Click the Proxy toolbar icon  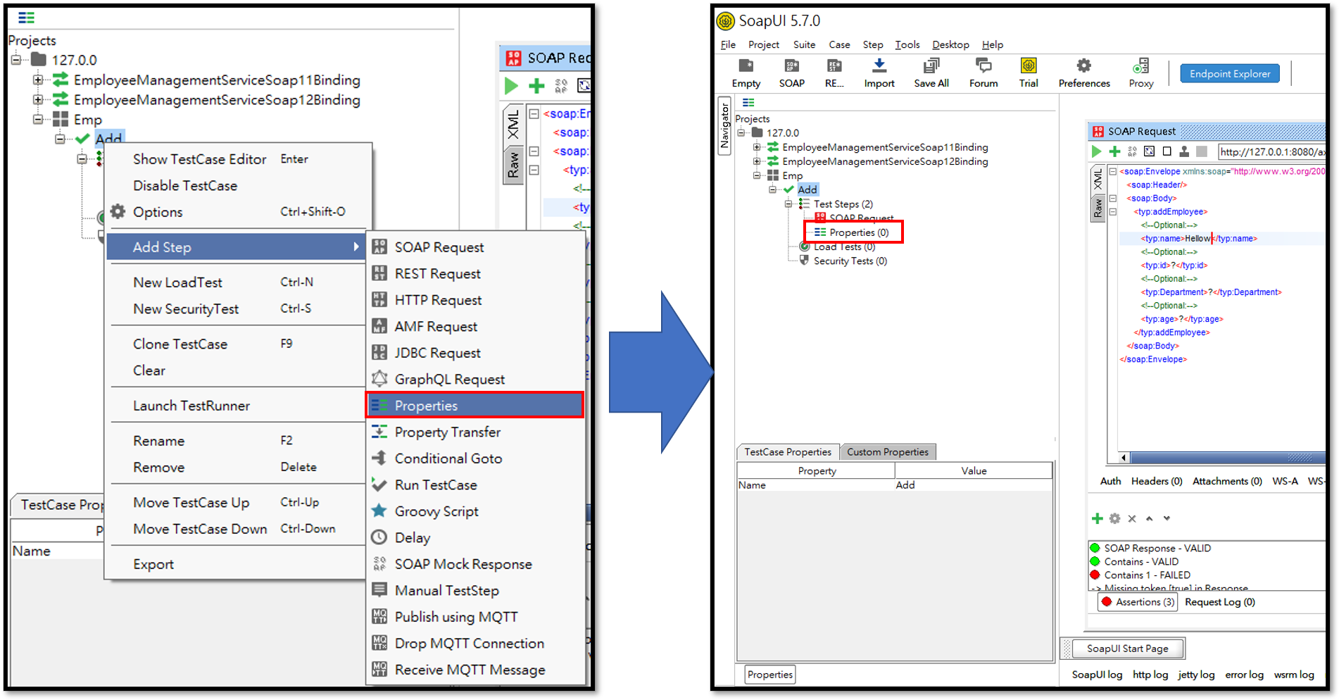click(1140, 67)
